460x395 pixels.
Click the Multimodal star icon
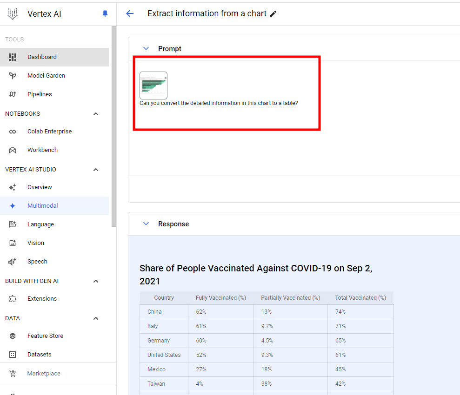click(13, 206)
